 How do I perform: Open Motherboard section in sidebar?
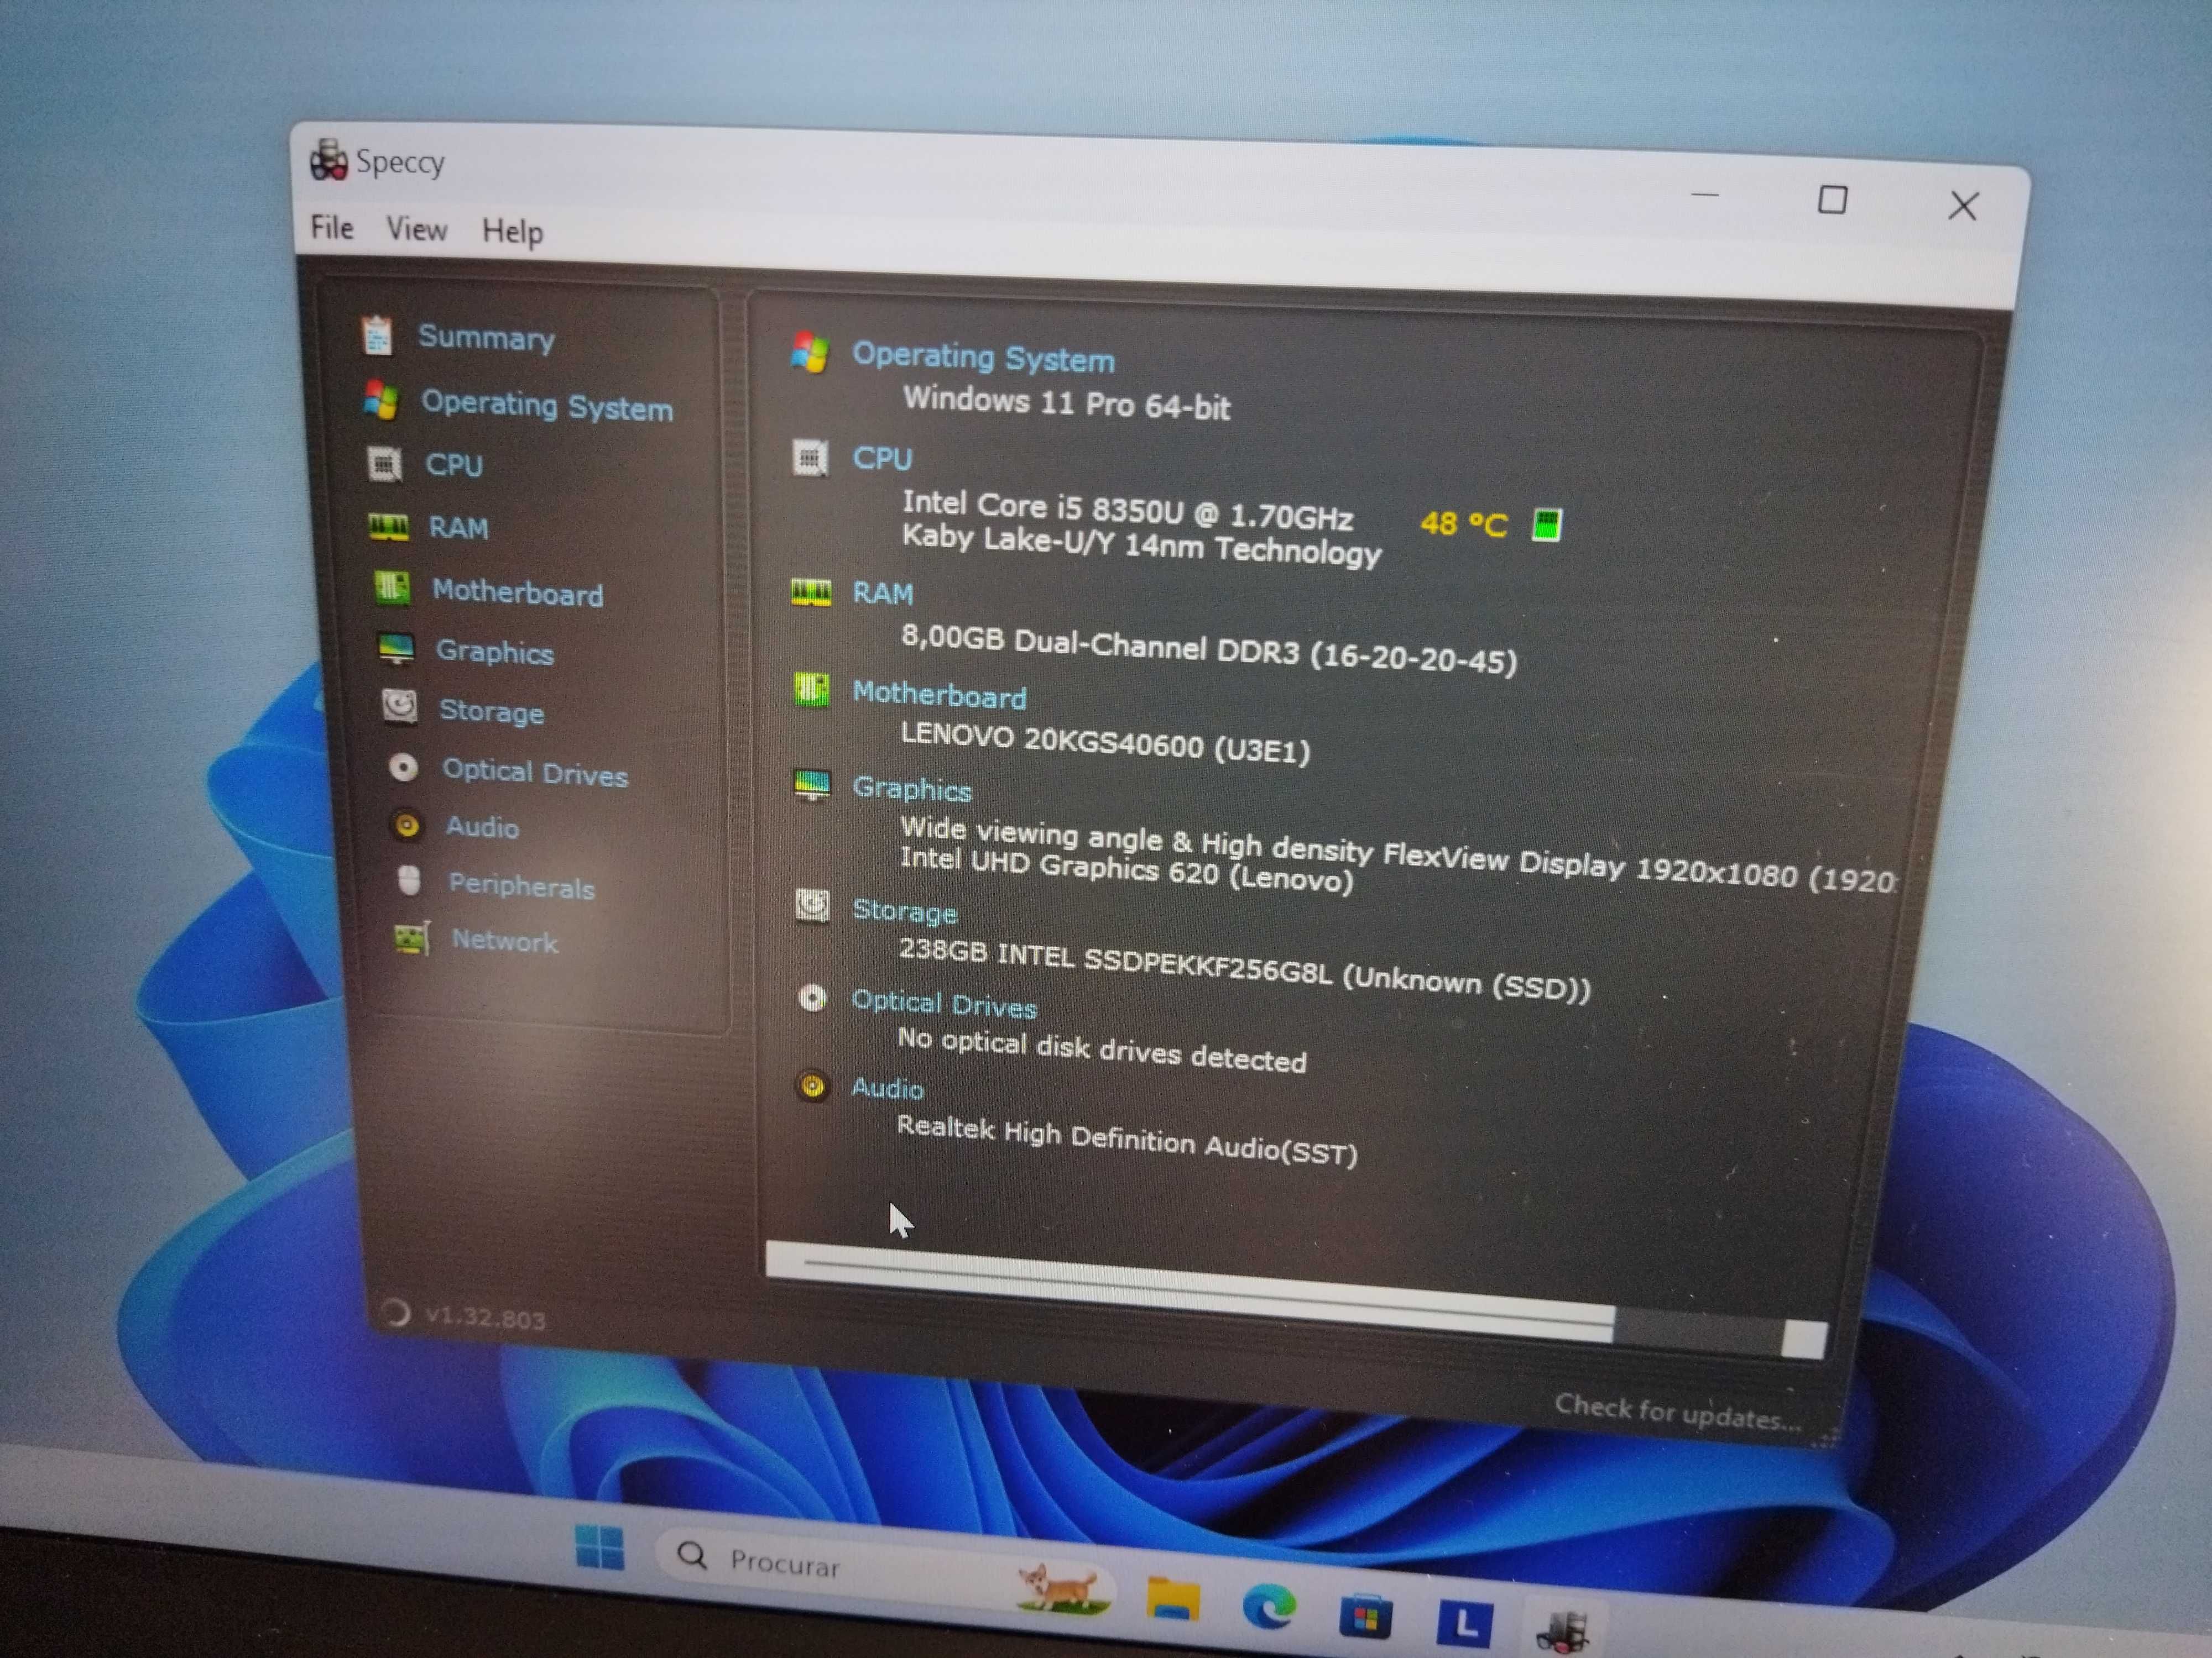pos(517,592)
